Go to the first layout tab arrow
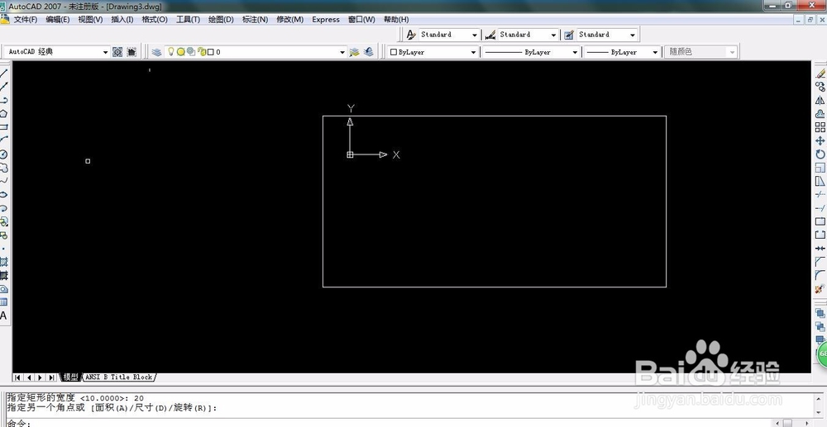827x427 pixels. point(18,377)
